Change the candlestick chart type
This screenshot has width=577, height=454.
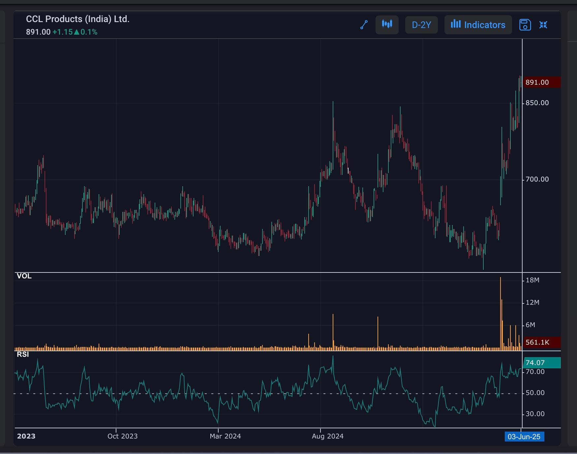pyautogui.click(x=387, y=25)
